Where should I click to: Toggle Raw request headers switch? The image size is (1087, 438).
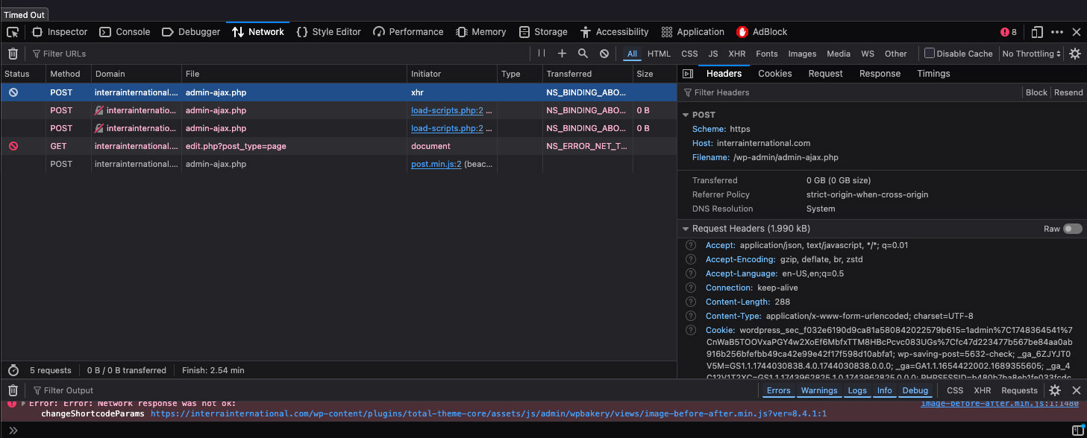pos(1072,229)
